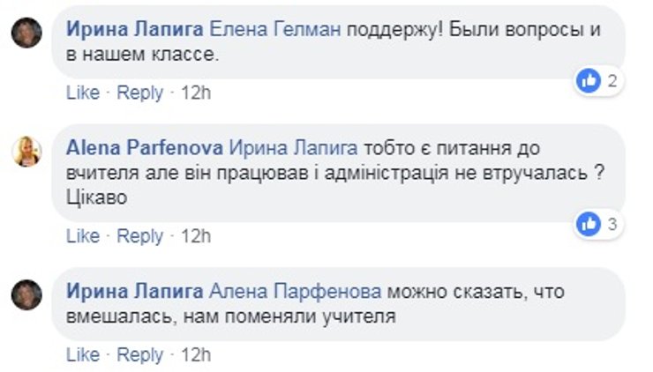Open the first comment's Ирина Лапига avatar
The height and width of the screenshot is (372, 653).
point(26,33)
